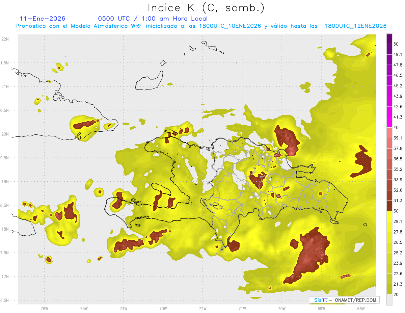Image resolution: width=405 pixels, height=313 pixels.
Task: Click the colorbar value '26.5'
Action: point(398,242)
